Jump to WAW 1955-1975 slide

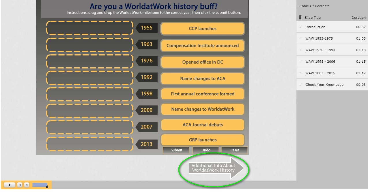pyautogui.click(x=332, y=38)
